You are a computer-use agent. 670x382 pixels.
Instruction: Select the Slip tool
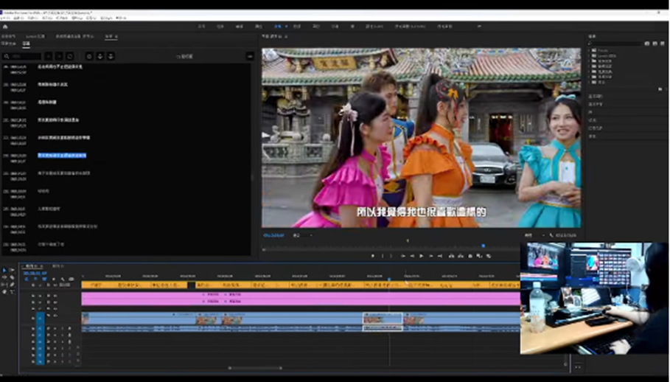click(x=4, y=284)
